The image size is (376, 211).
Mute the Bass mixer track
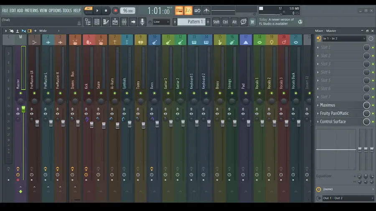point(155,93)
